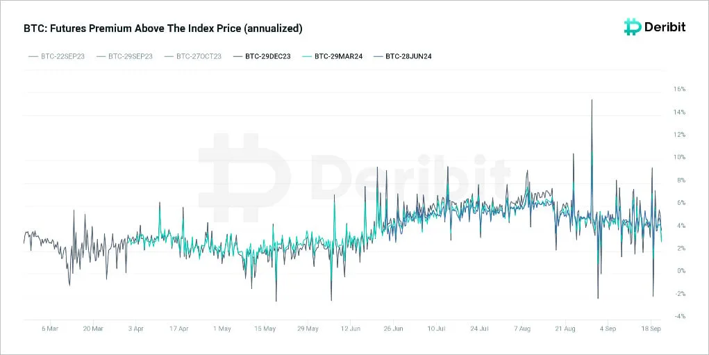709x355 pixels.
Task: Click the BTC-28JUN24 blue line swatch
Action: click(x=379, y=56)
